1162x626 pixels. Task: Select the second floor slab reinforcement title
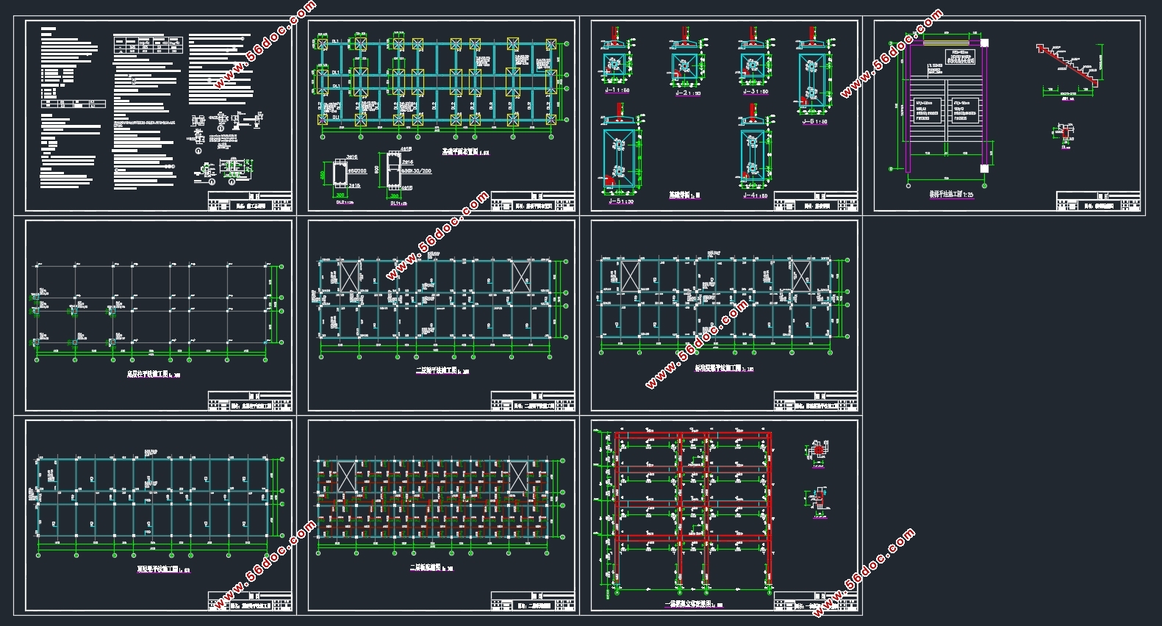[431, 568]
